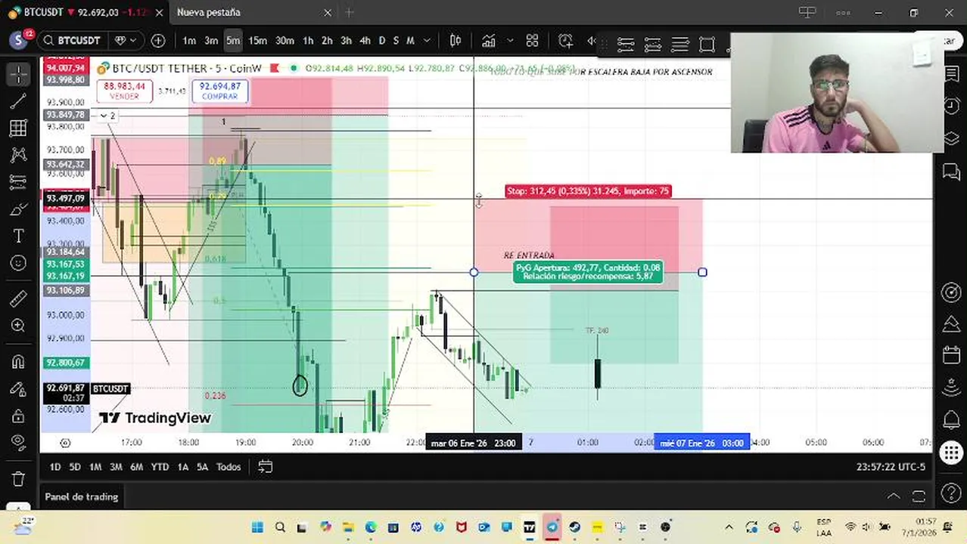
Task: Open the Windows Start menu
Action: click(257, 527)
